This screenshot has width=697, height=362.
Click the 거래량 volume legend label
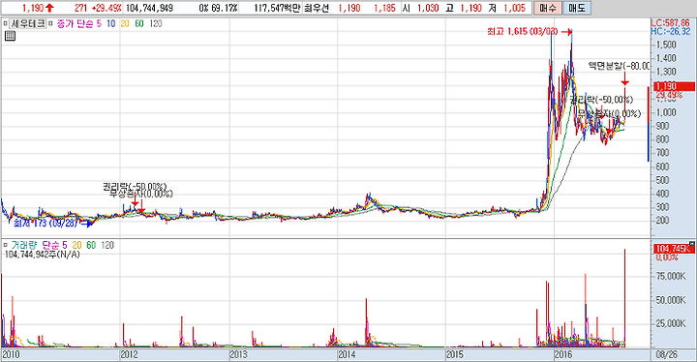pos(24,245)
